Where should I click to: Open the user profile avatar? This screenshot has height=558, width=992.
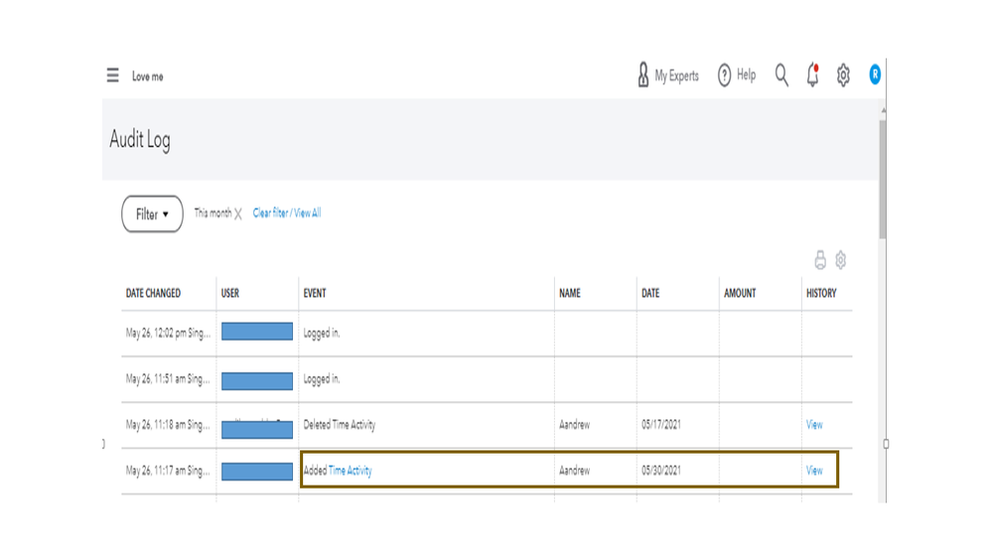point(875,74)
